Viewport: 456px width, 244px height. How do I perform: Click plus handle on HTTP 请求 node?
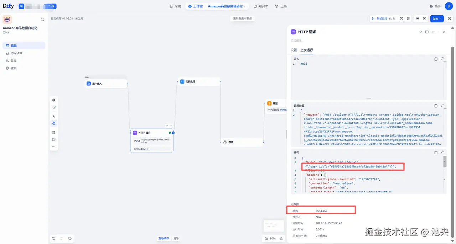click(173, 133)
